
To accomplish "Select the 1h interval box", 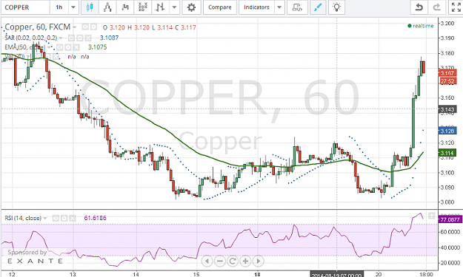I will pos(59,7).
